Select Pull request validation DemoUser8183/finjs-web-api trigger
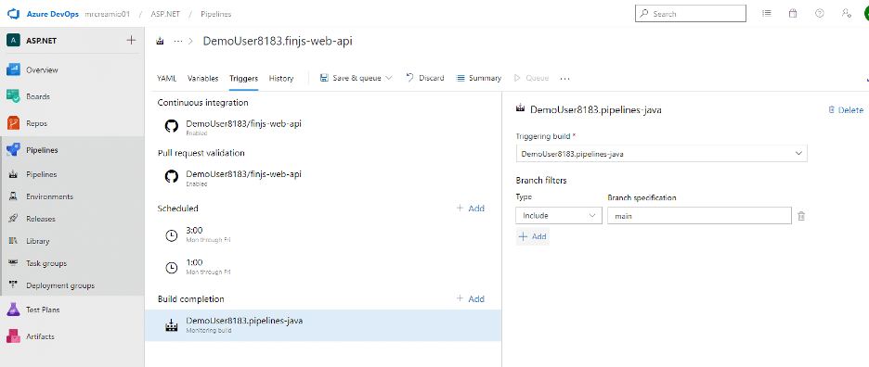 coord(323,177)
